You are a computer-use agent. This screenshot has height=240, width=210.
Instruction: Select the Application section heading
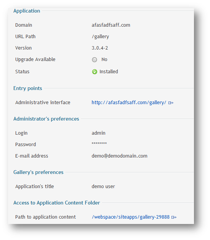(27, 11)
